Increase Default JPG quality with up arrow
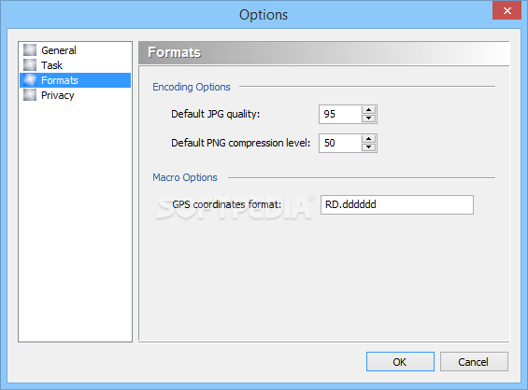This screenshot has height=390, width=528. click(x=369, y=110)
